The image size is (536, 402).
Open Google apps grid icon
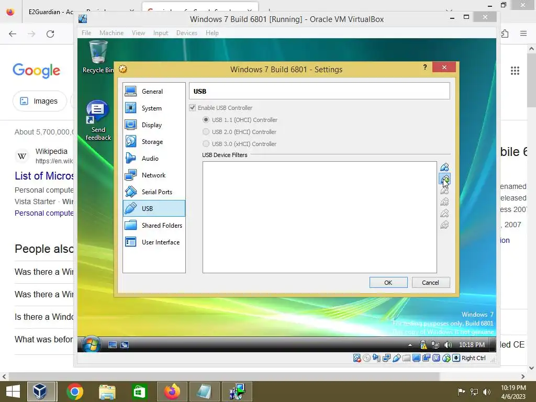tap(515, 71)
